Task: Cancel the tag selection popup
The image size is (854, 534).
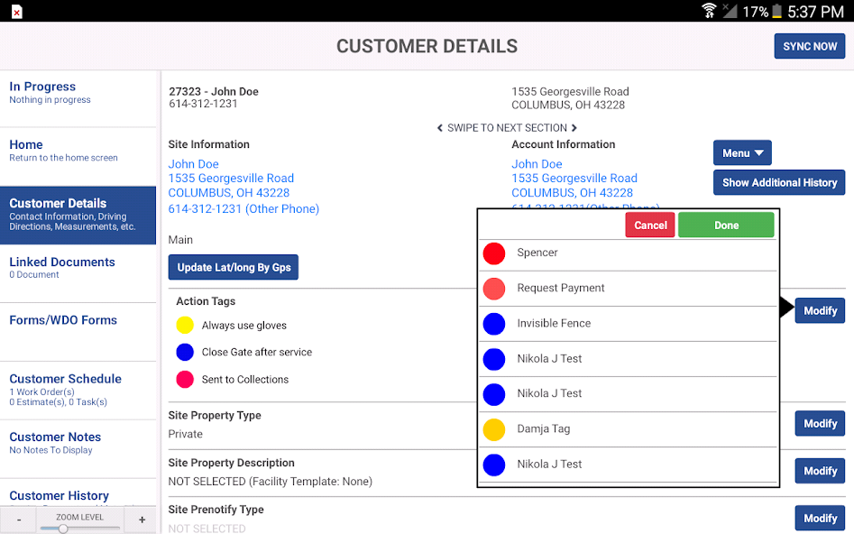Action: coord(650,226)
